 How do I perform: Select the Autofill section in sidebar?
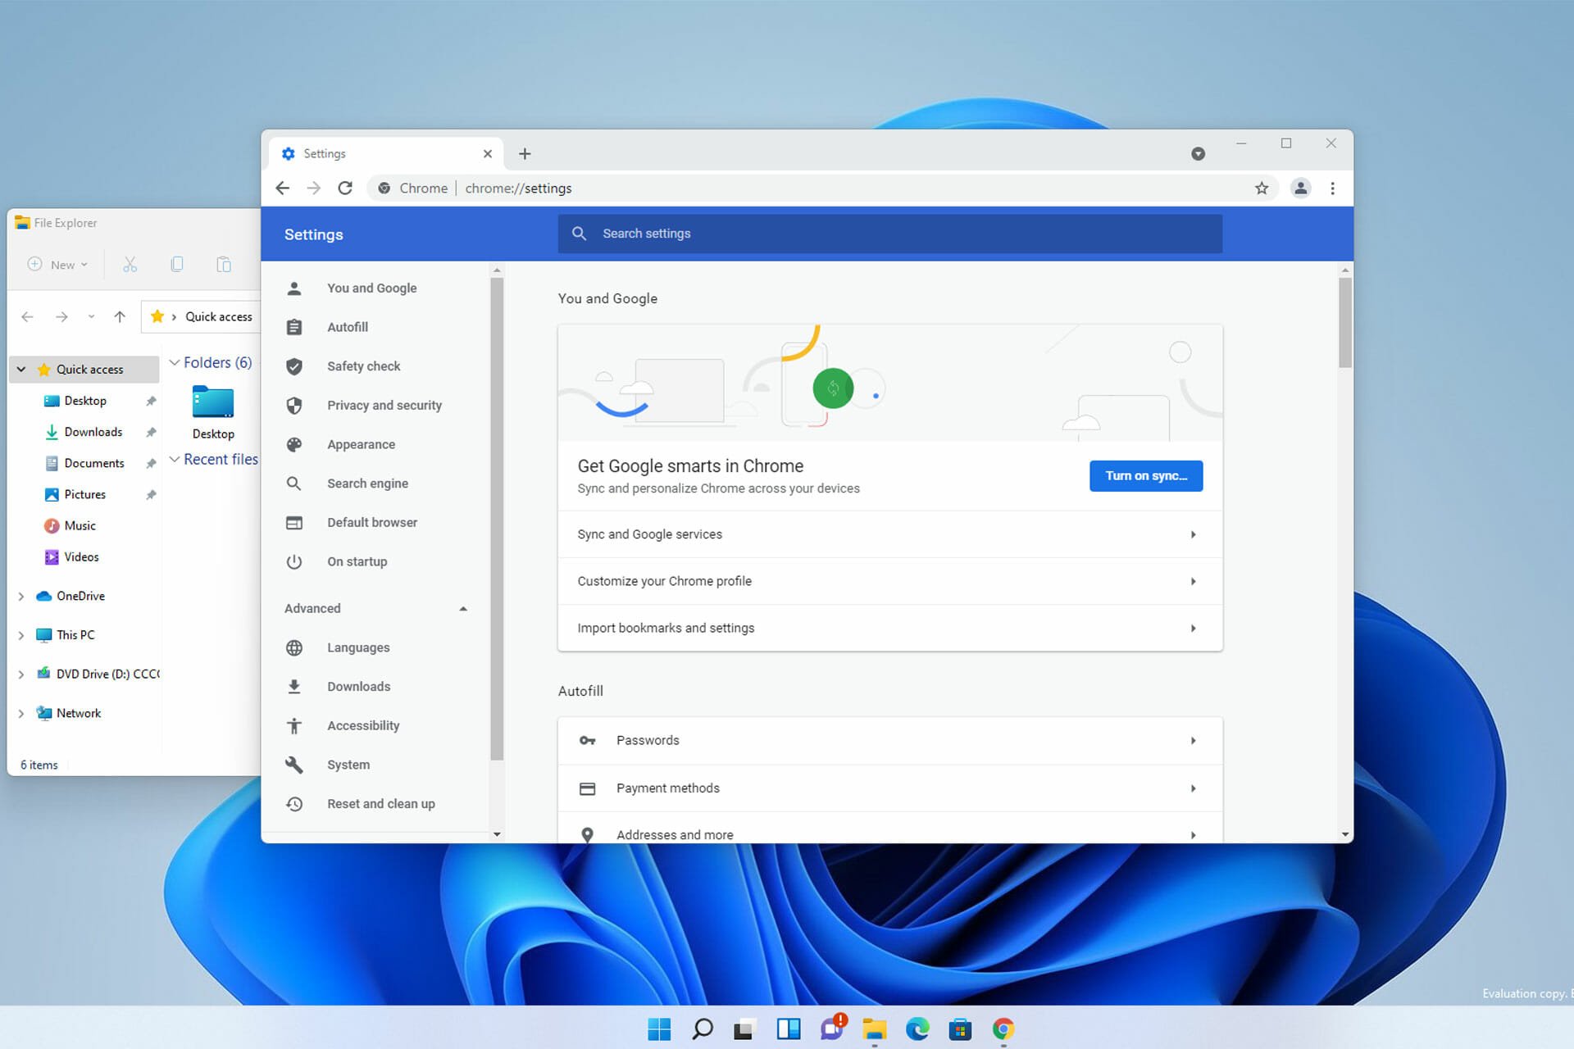point(347,327)
